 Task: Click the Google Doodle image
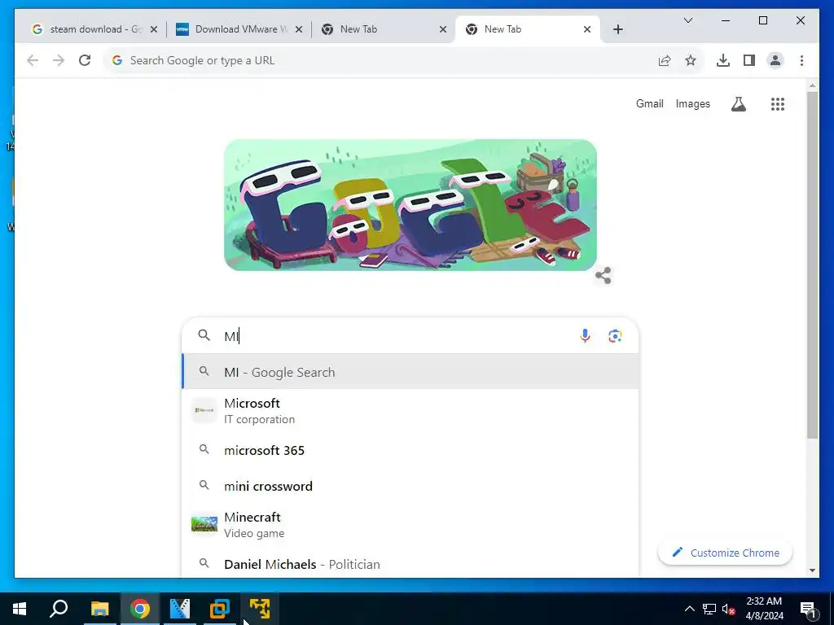410,205
